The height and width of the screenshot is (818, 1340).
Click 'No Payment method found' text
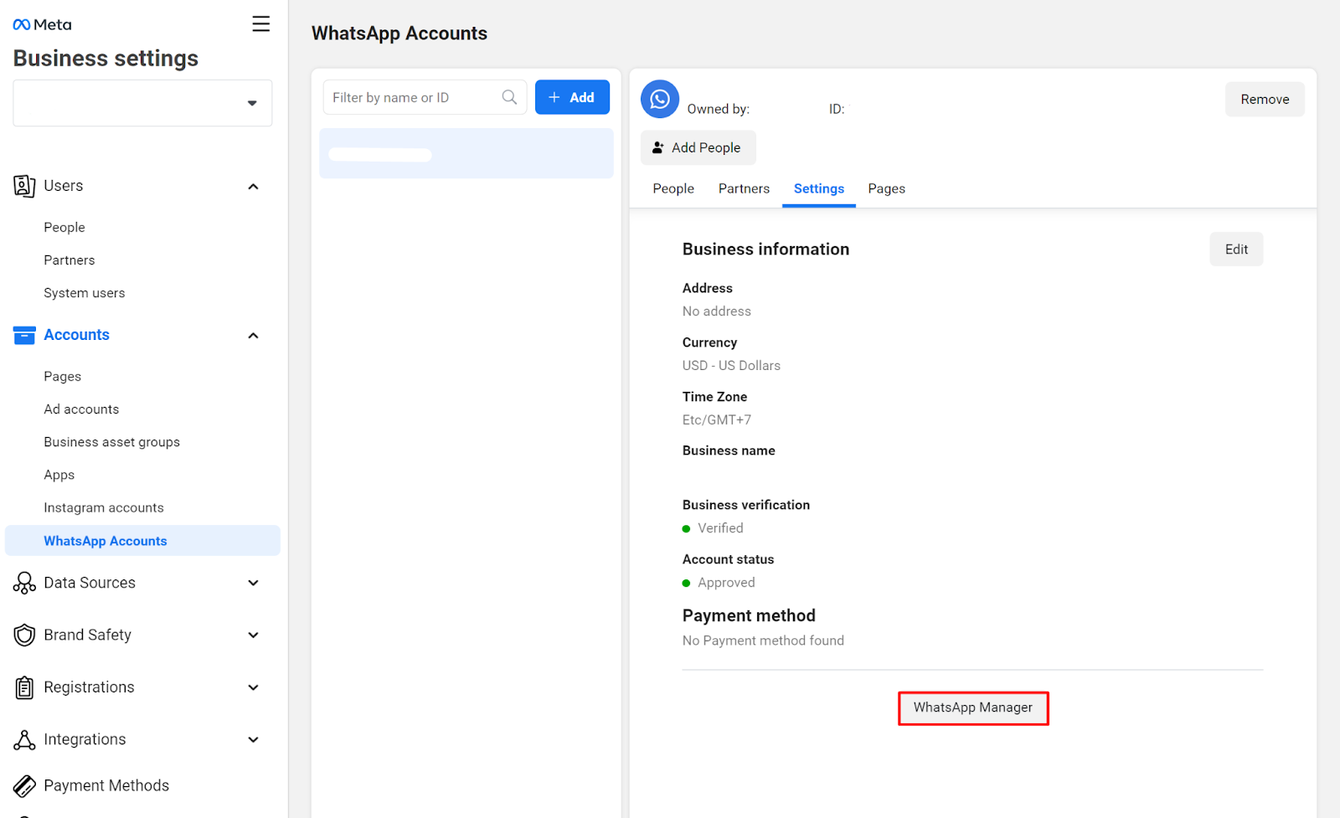(763, 640)
